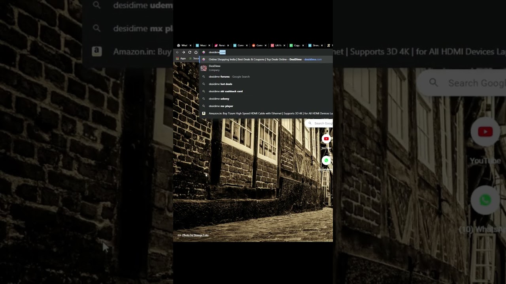Choose the 'desidime sbi cashback card' suggestion
The width and height of the screenshot is (506, 284).
click(266, 91)
